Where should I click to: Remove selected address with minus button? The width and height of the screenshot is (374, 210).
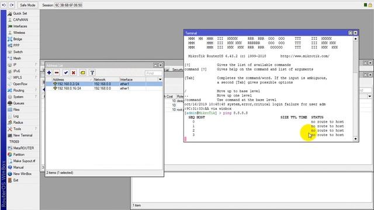[57, 72]
